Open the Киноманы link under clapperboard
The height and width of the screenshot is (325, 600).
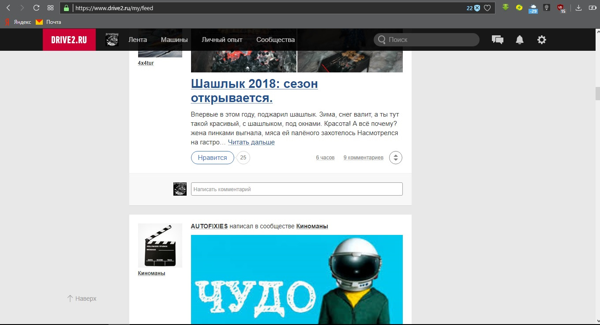tap(152, 273)
